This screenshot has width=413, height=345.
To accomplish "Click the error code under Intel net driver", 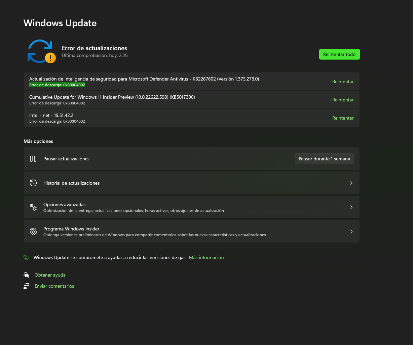I will tap(57, 121).
